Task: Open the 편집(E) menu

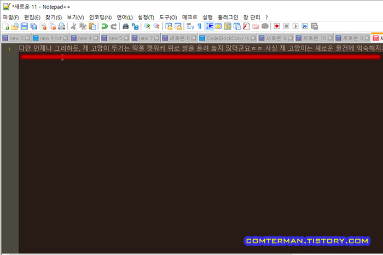Action: click(x=32, y=17)
